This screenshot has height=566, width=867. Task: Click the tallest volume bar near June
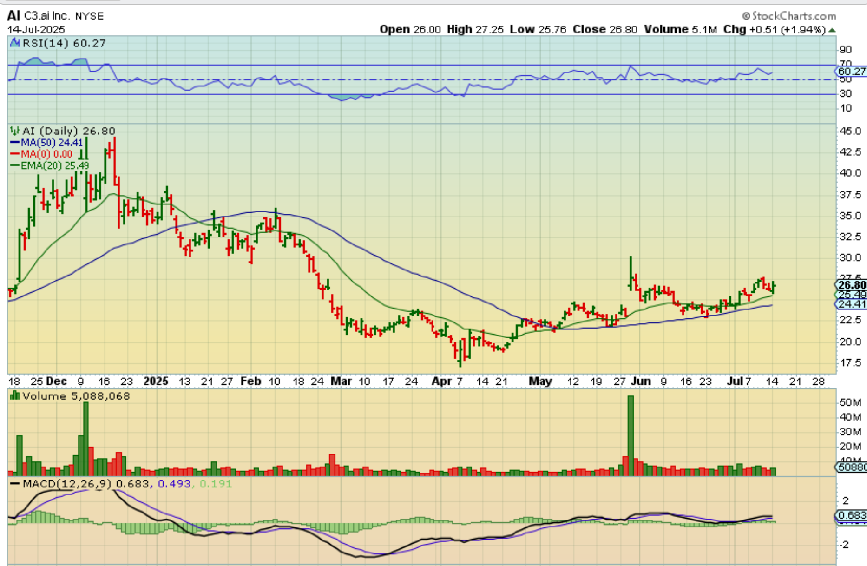631,434
